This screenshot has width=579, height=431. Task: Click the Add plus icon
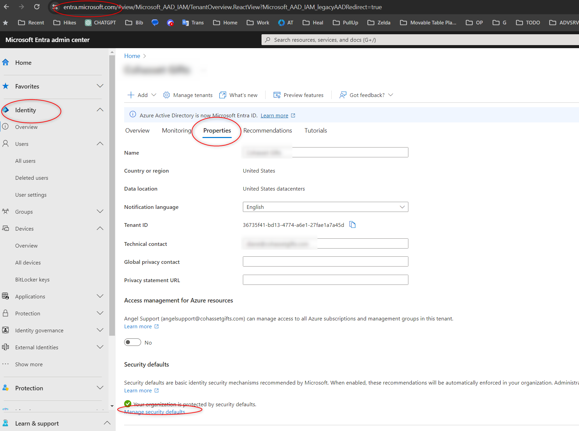(x=131, y=95)
